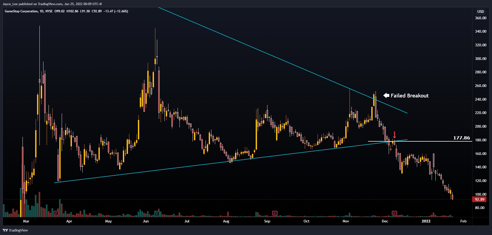Viewport: 492px width, 235px height.
Task: Click the white arrow beside Failed Breakout
Action: tap(386, 96)
